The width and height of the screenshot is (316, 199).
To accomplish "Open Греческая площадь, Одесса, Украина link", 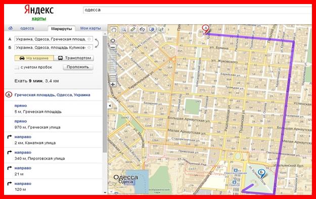I will click(52, 95).
